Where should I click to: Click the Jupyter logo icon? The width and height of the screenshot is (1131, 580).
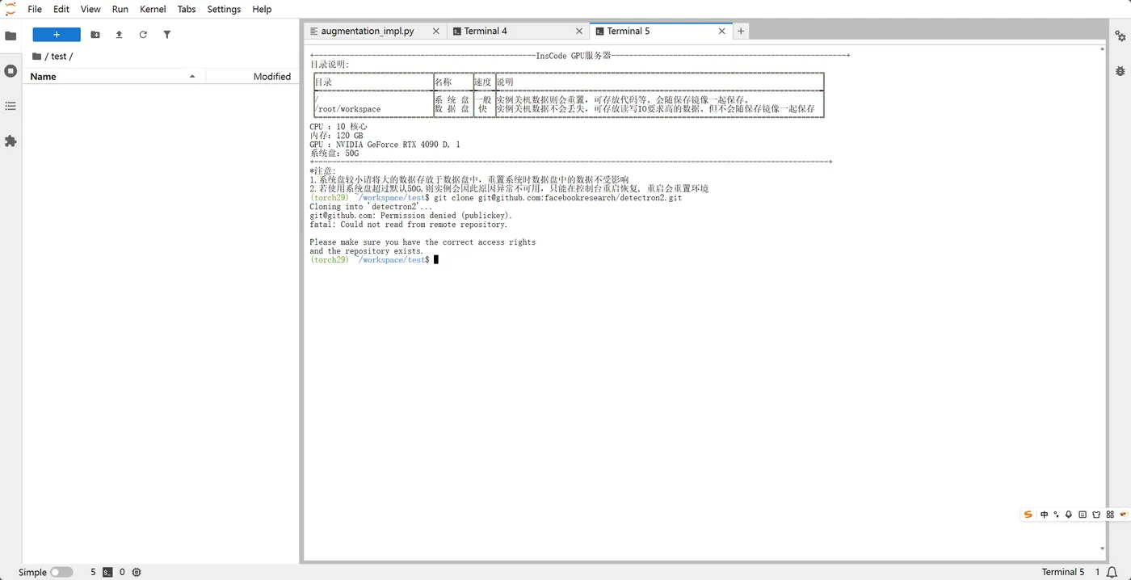pos(11,9)
